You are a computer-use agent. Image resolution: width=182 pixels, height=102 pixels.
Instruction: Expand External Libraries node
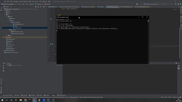point(3,50)
